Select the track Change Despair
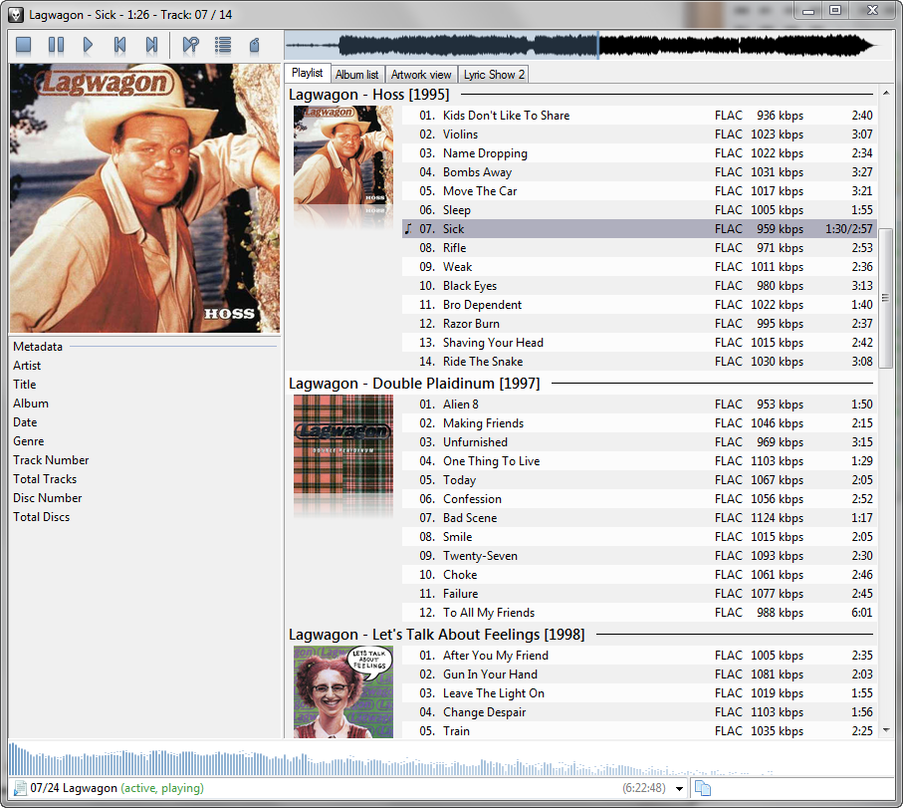Screen dimensions: 903x808 coord(639,712)
